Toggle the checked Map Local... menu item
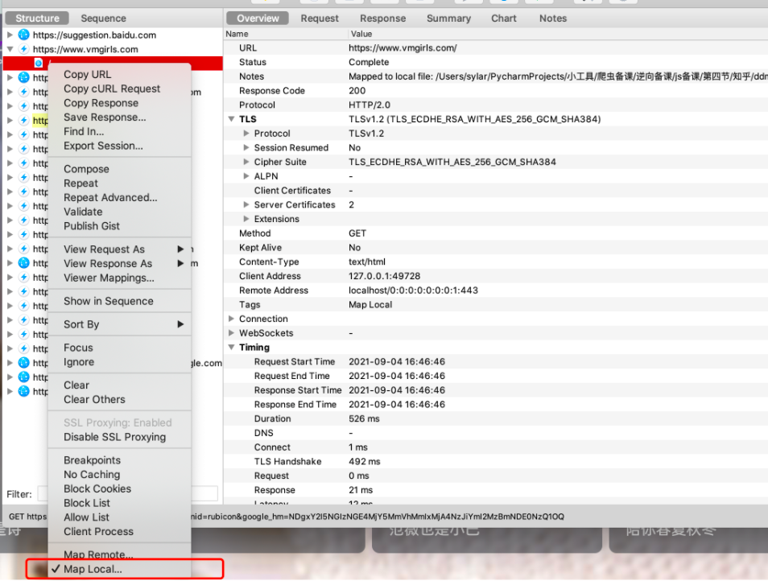This screenshot has height=581, width=768. coord(93,569)
